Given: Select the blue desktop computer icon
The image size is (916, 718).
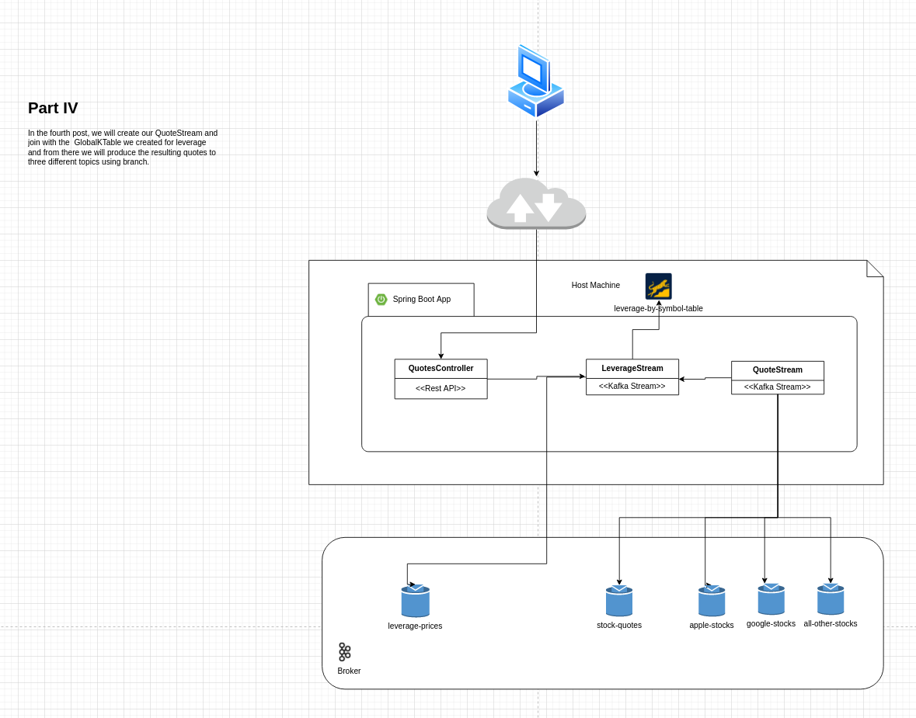Looking at the screenshot, I should click(536, 82).
